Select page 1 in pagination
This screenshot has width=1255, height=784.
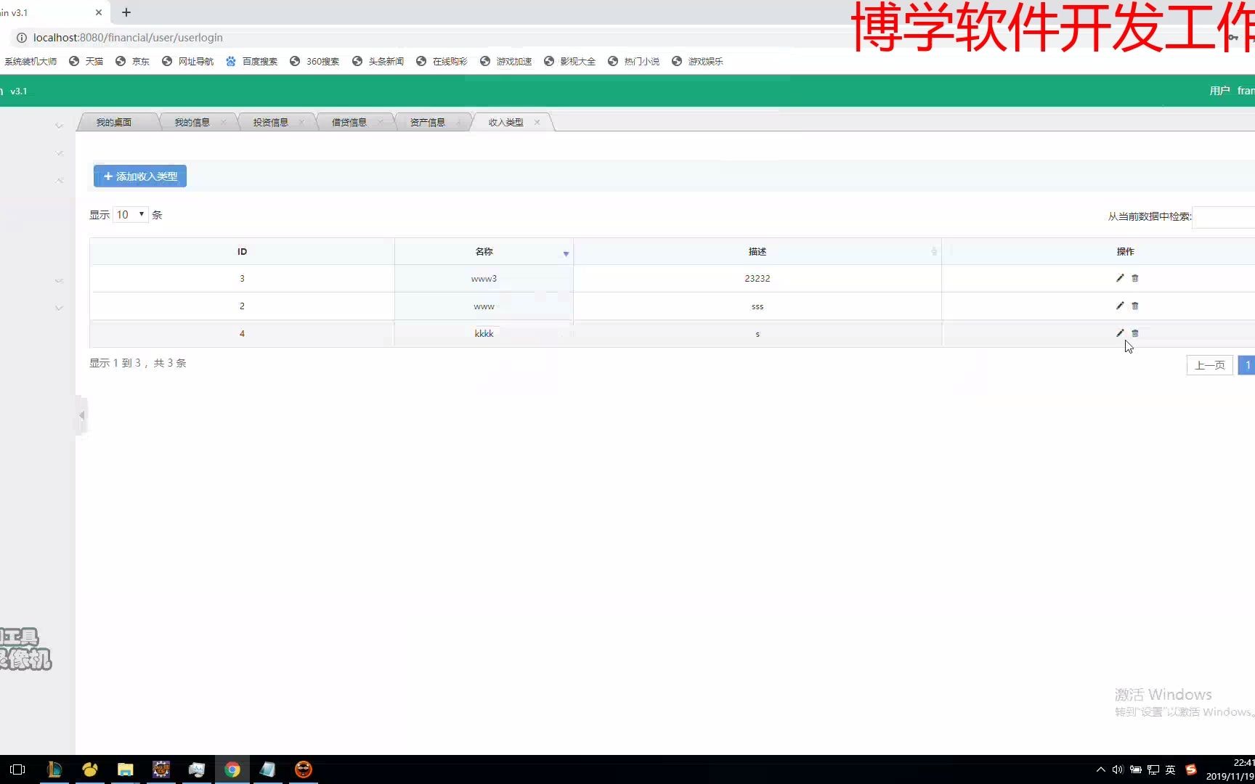[x=1247, y=365]
